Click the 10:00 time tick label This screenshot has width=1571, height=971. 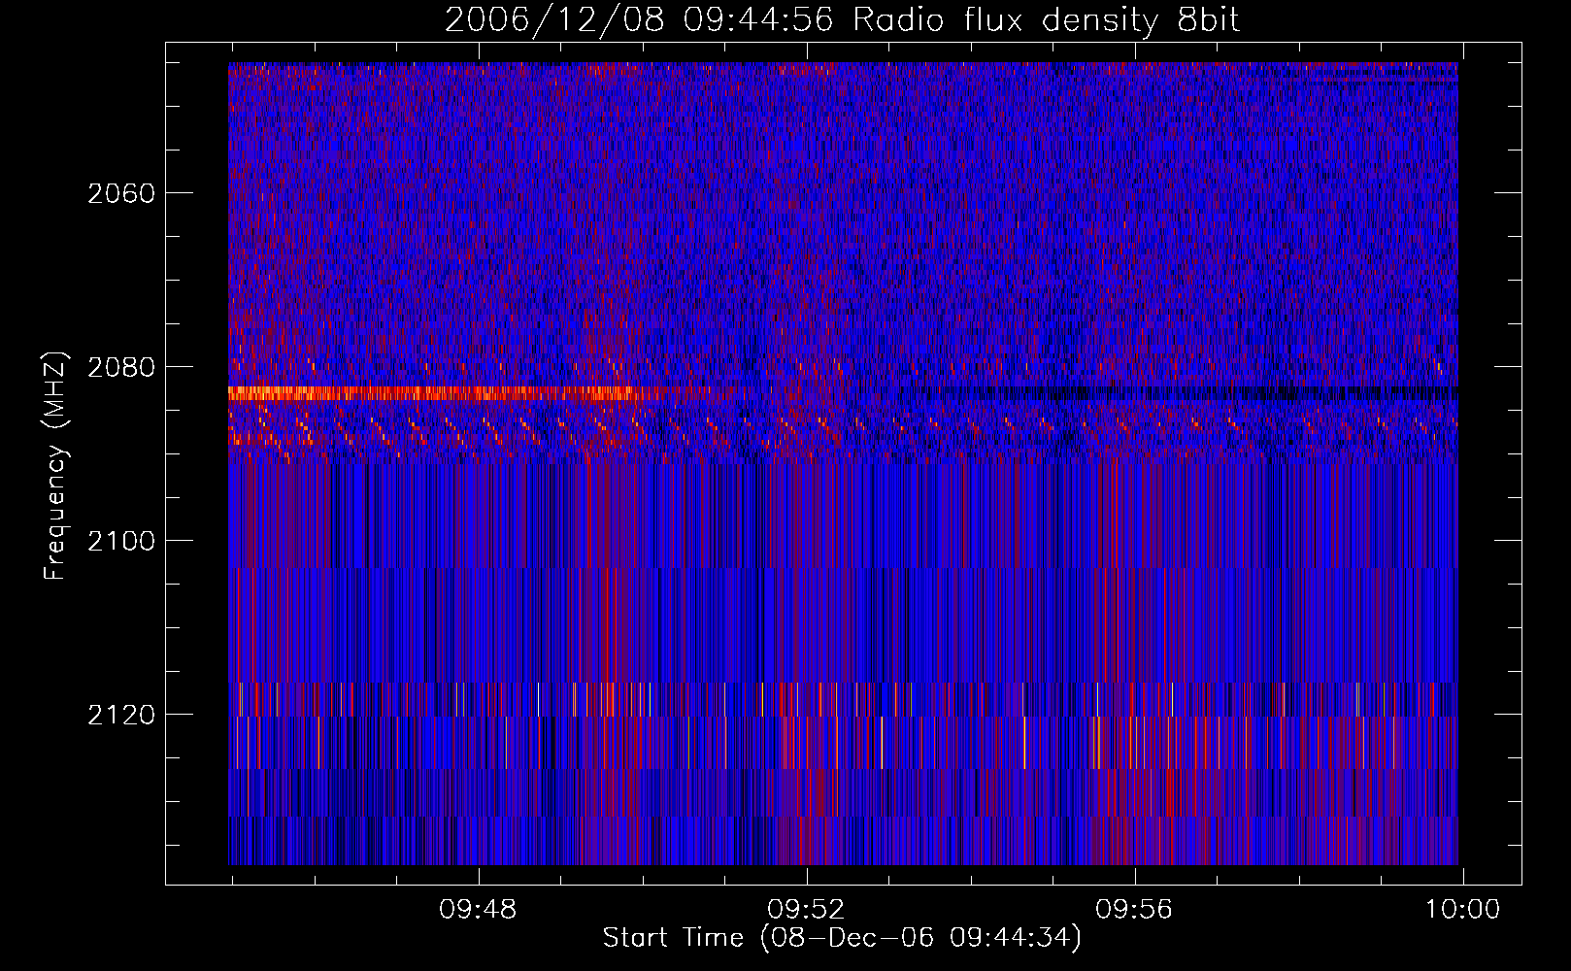pyautogui.click(x=1462, y=910)
